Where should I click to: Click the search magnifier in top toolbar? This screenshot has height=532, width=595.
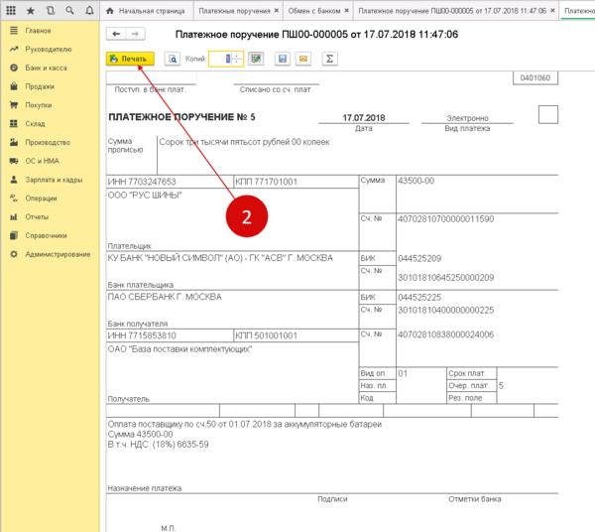pos(69,11)
